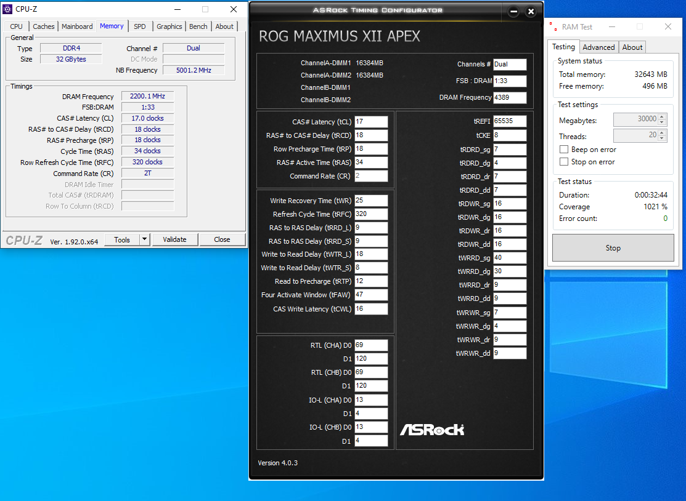686x501 pixels.
Task: Toggle the Stop on error checkbox
Action: click(x=564, y=162)
